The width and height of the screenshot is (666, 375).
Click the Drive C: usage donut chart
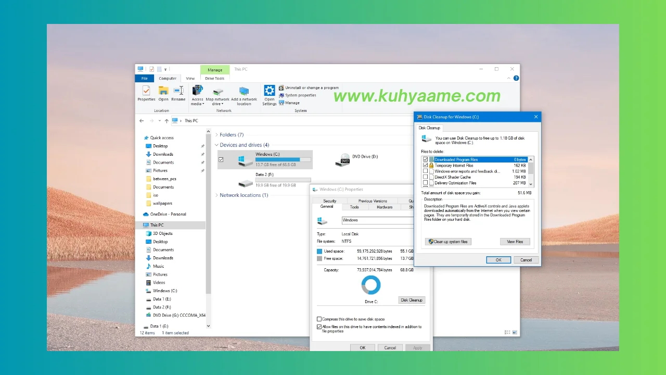(x=371, y=285)
